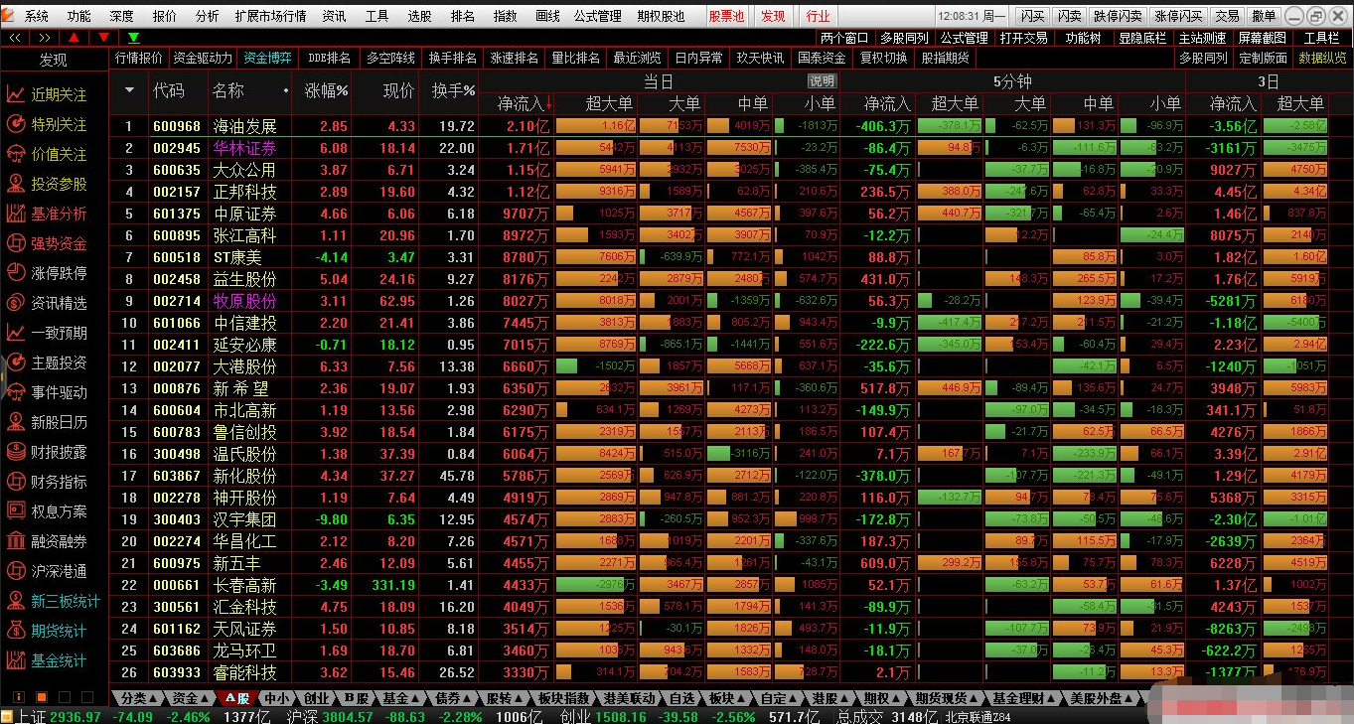Screen dimensions: 1354x724
Task: Select the 长春高新 row name
Action: 245,585
